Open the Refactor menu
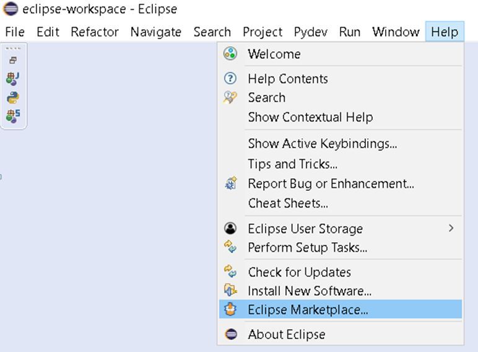Viewport: 478px width, 352px height. pos(95,32)
